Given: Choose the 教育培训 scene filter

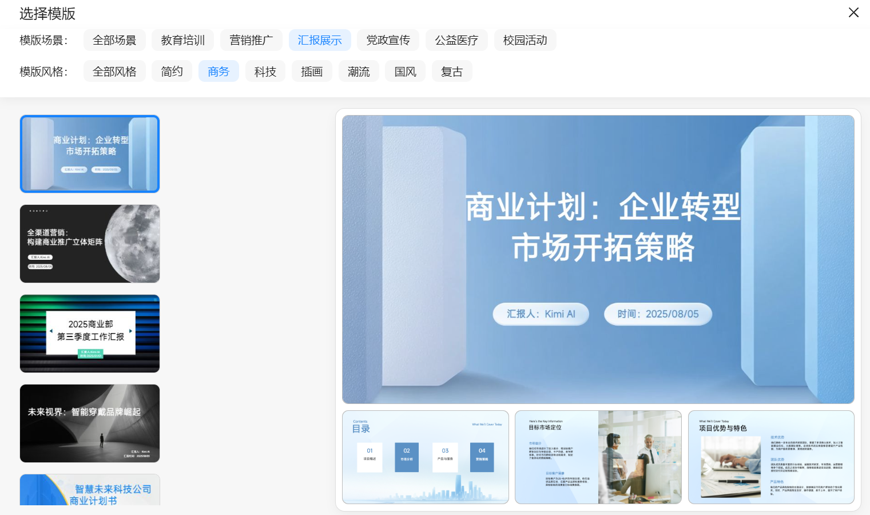Looking at the screenshot, I should click(x=183, y=40).
